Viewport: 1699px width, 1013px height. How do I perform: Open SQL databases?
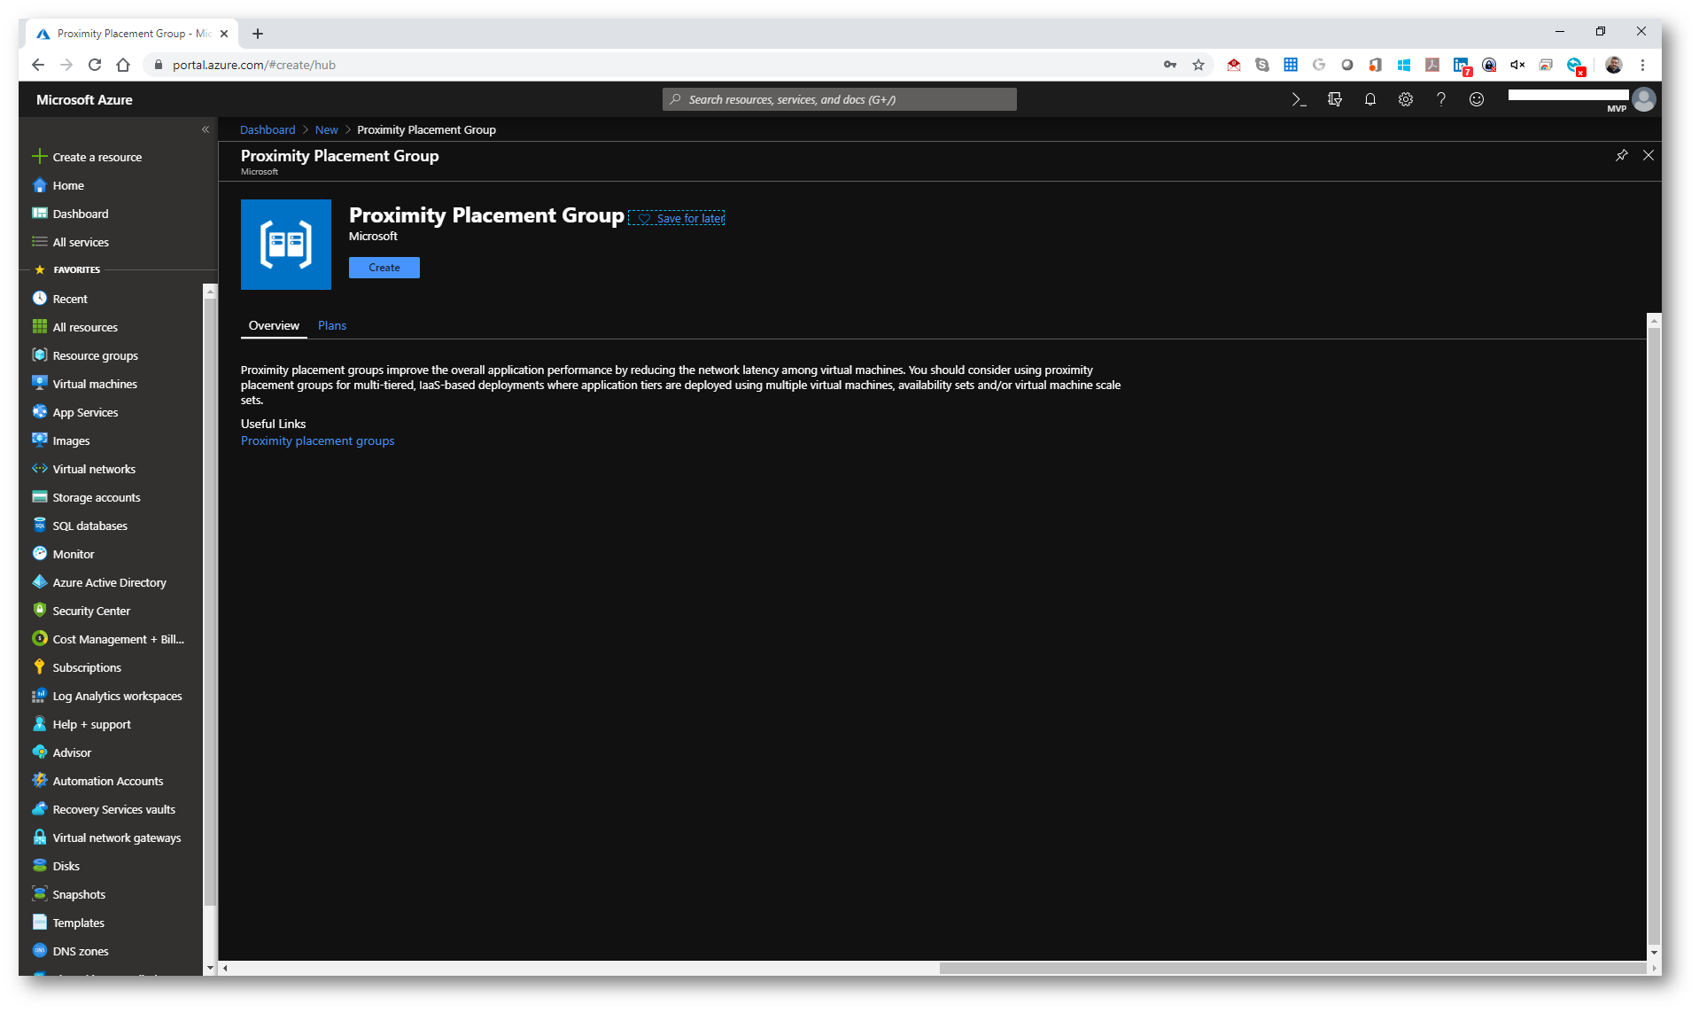pos(89,526)
